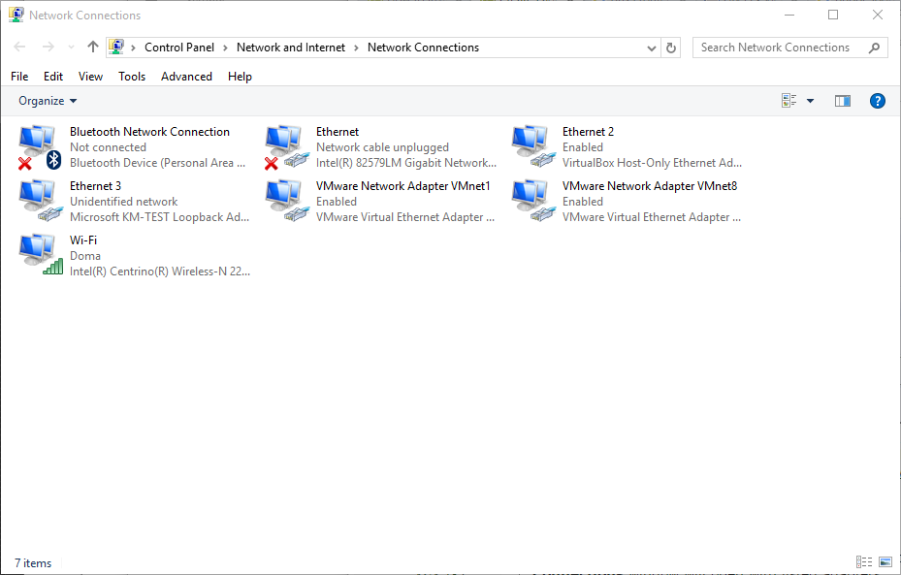This screenshot has width=901, height=575.
Task: Click 'Intel(R) 82579LM Gigabit Network...' text
Action: 406,163
